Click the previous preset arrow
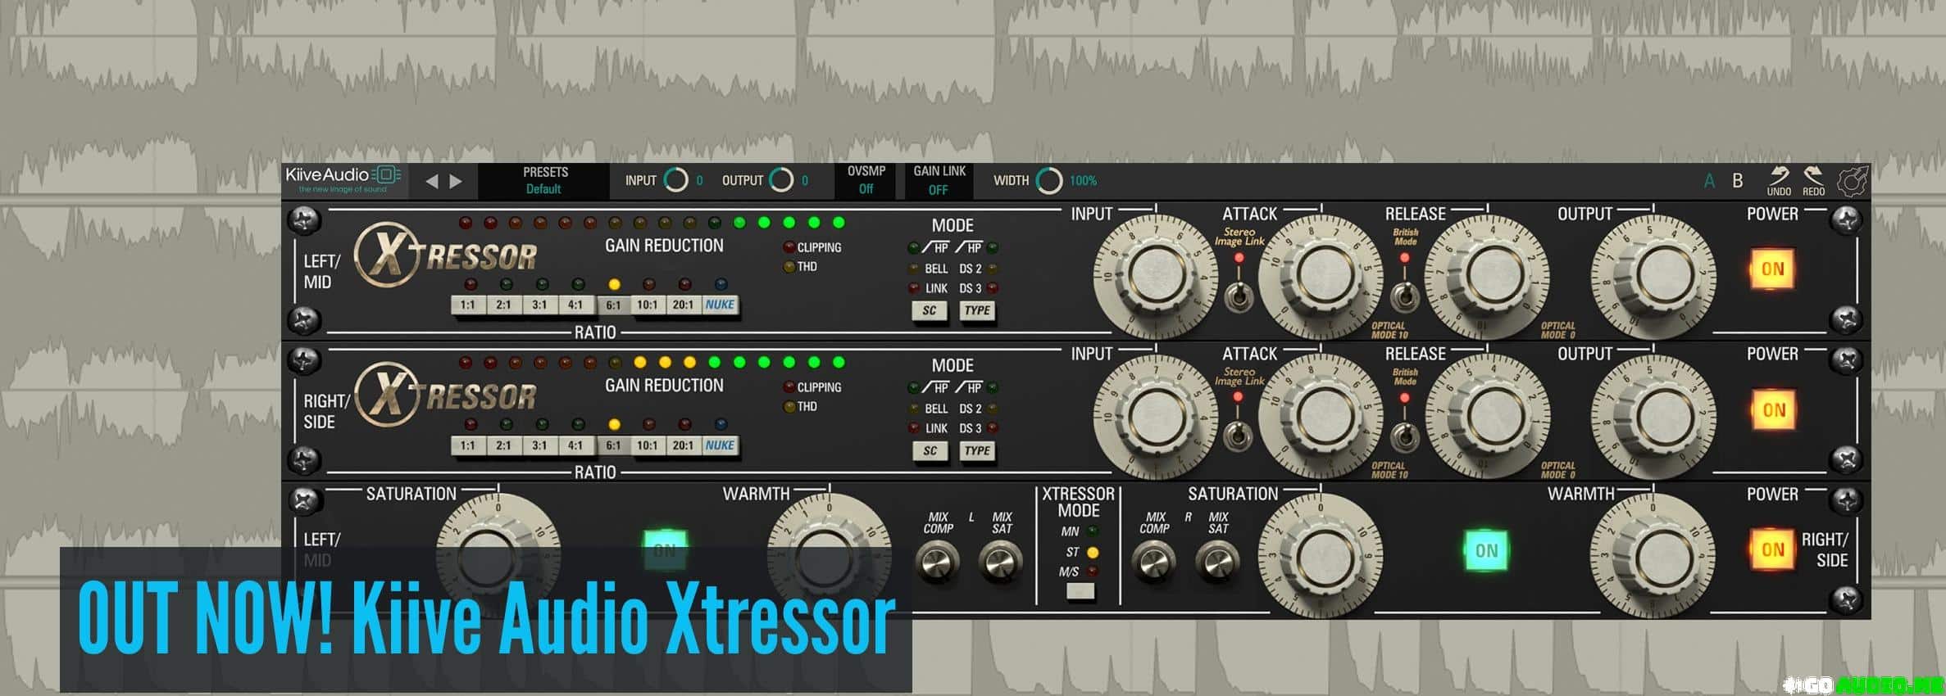Viewport: 1946px width, 696px height. point(431,181)
